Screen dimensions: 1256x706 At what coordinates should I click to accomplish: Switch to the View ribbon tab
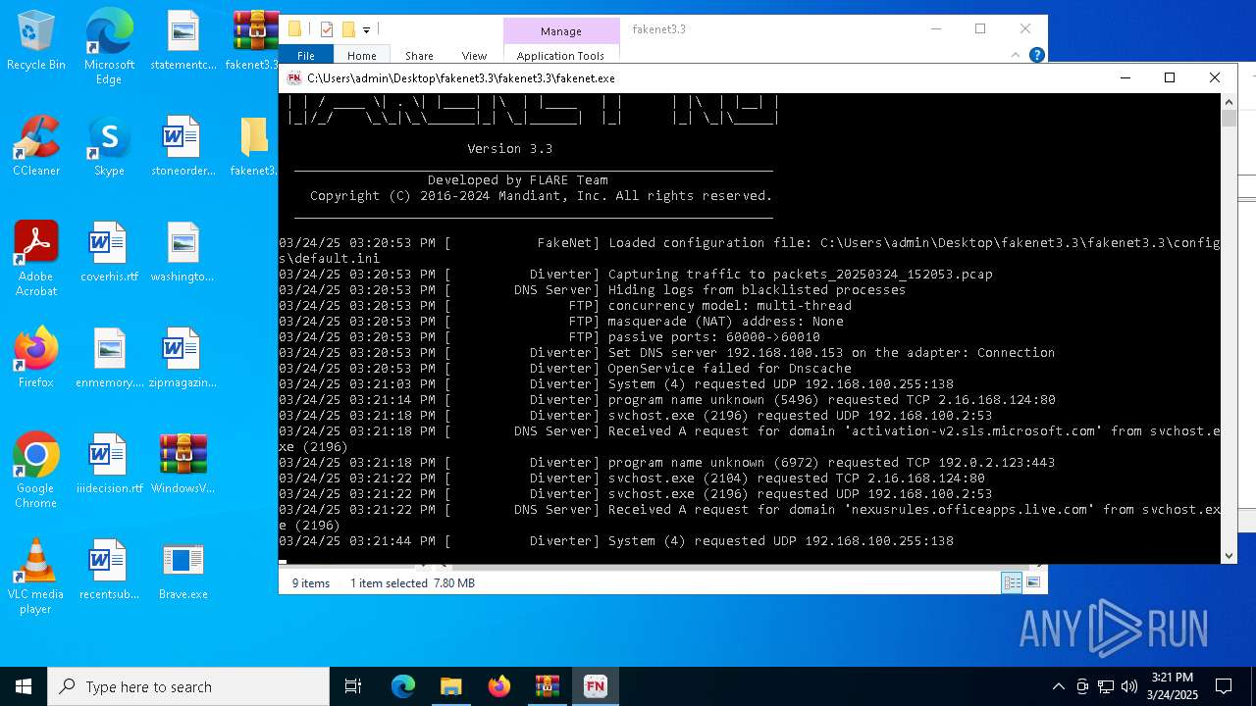click(474, 56)
